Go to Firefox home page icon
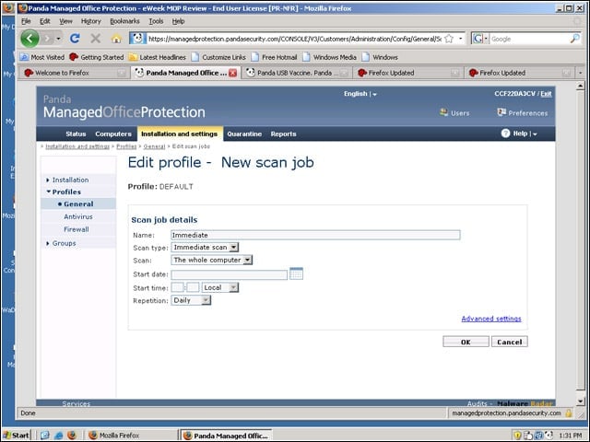This screenshot has height=442, width=590. click(x=116, y=39)
